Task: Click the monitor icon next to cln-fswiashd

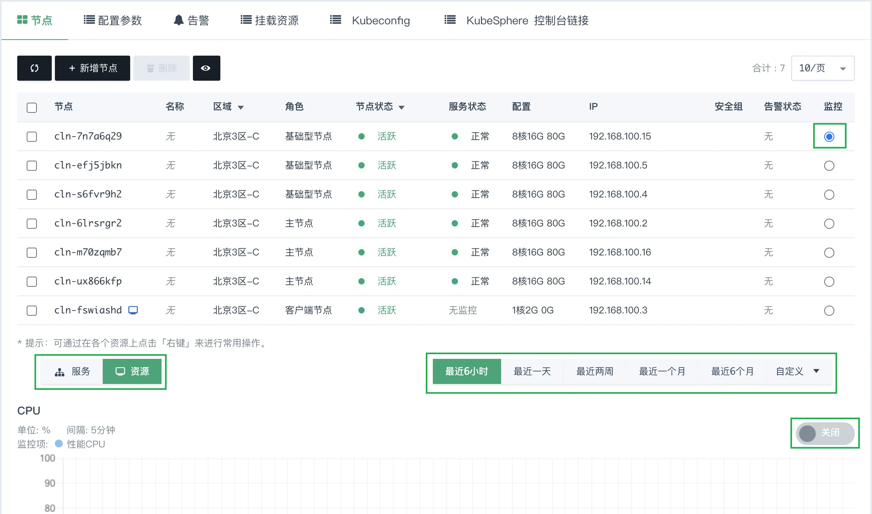Action: coord(133,310)
